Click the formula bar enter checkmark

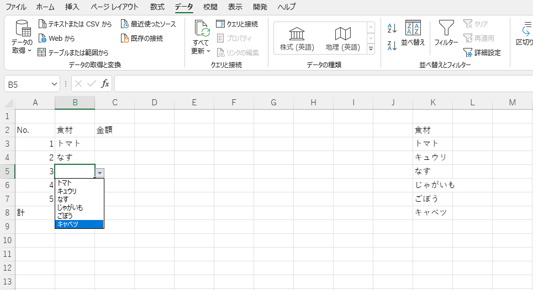pos(92,84)
